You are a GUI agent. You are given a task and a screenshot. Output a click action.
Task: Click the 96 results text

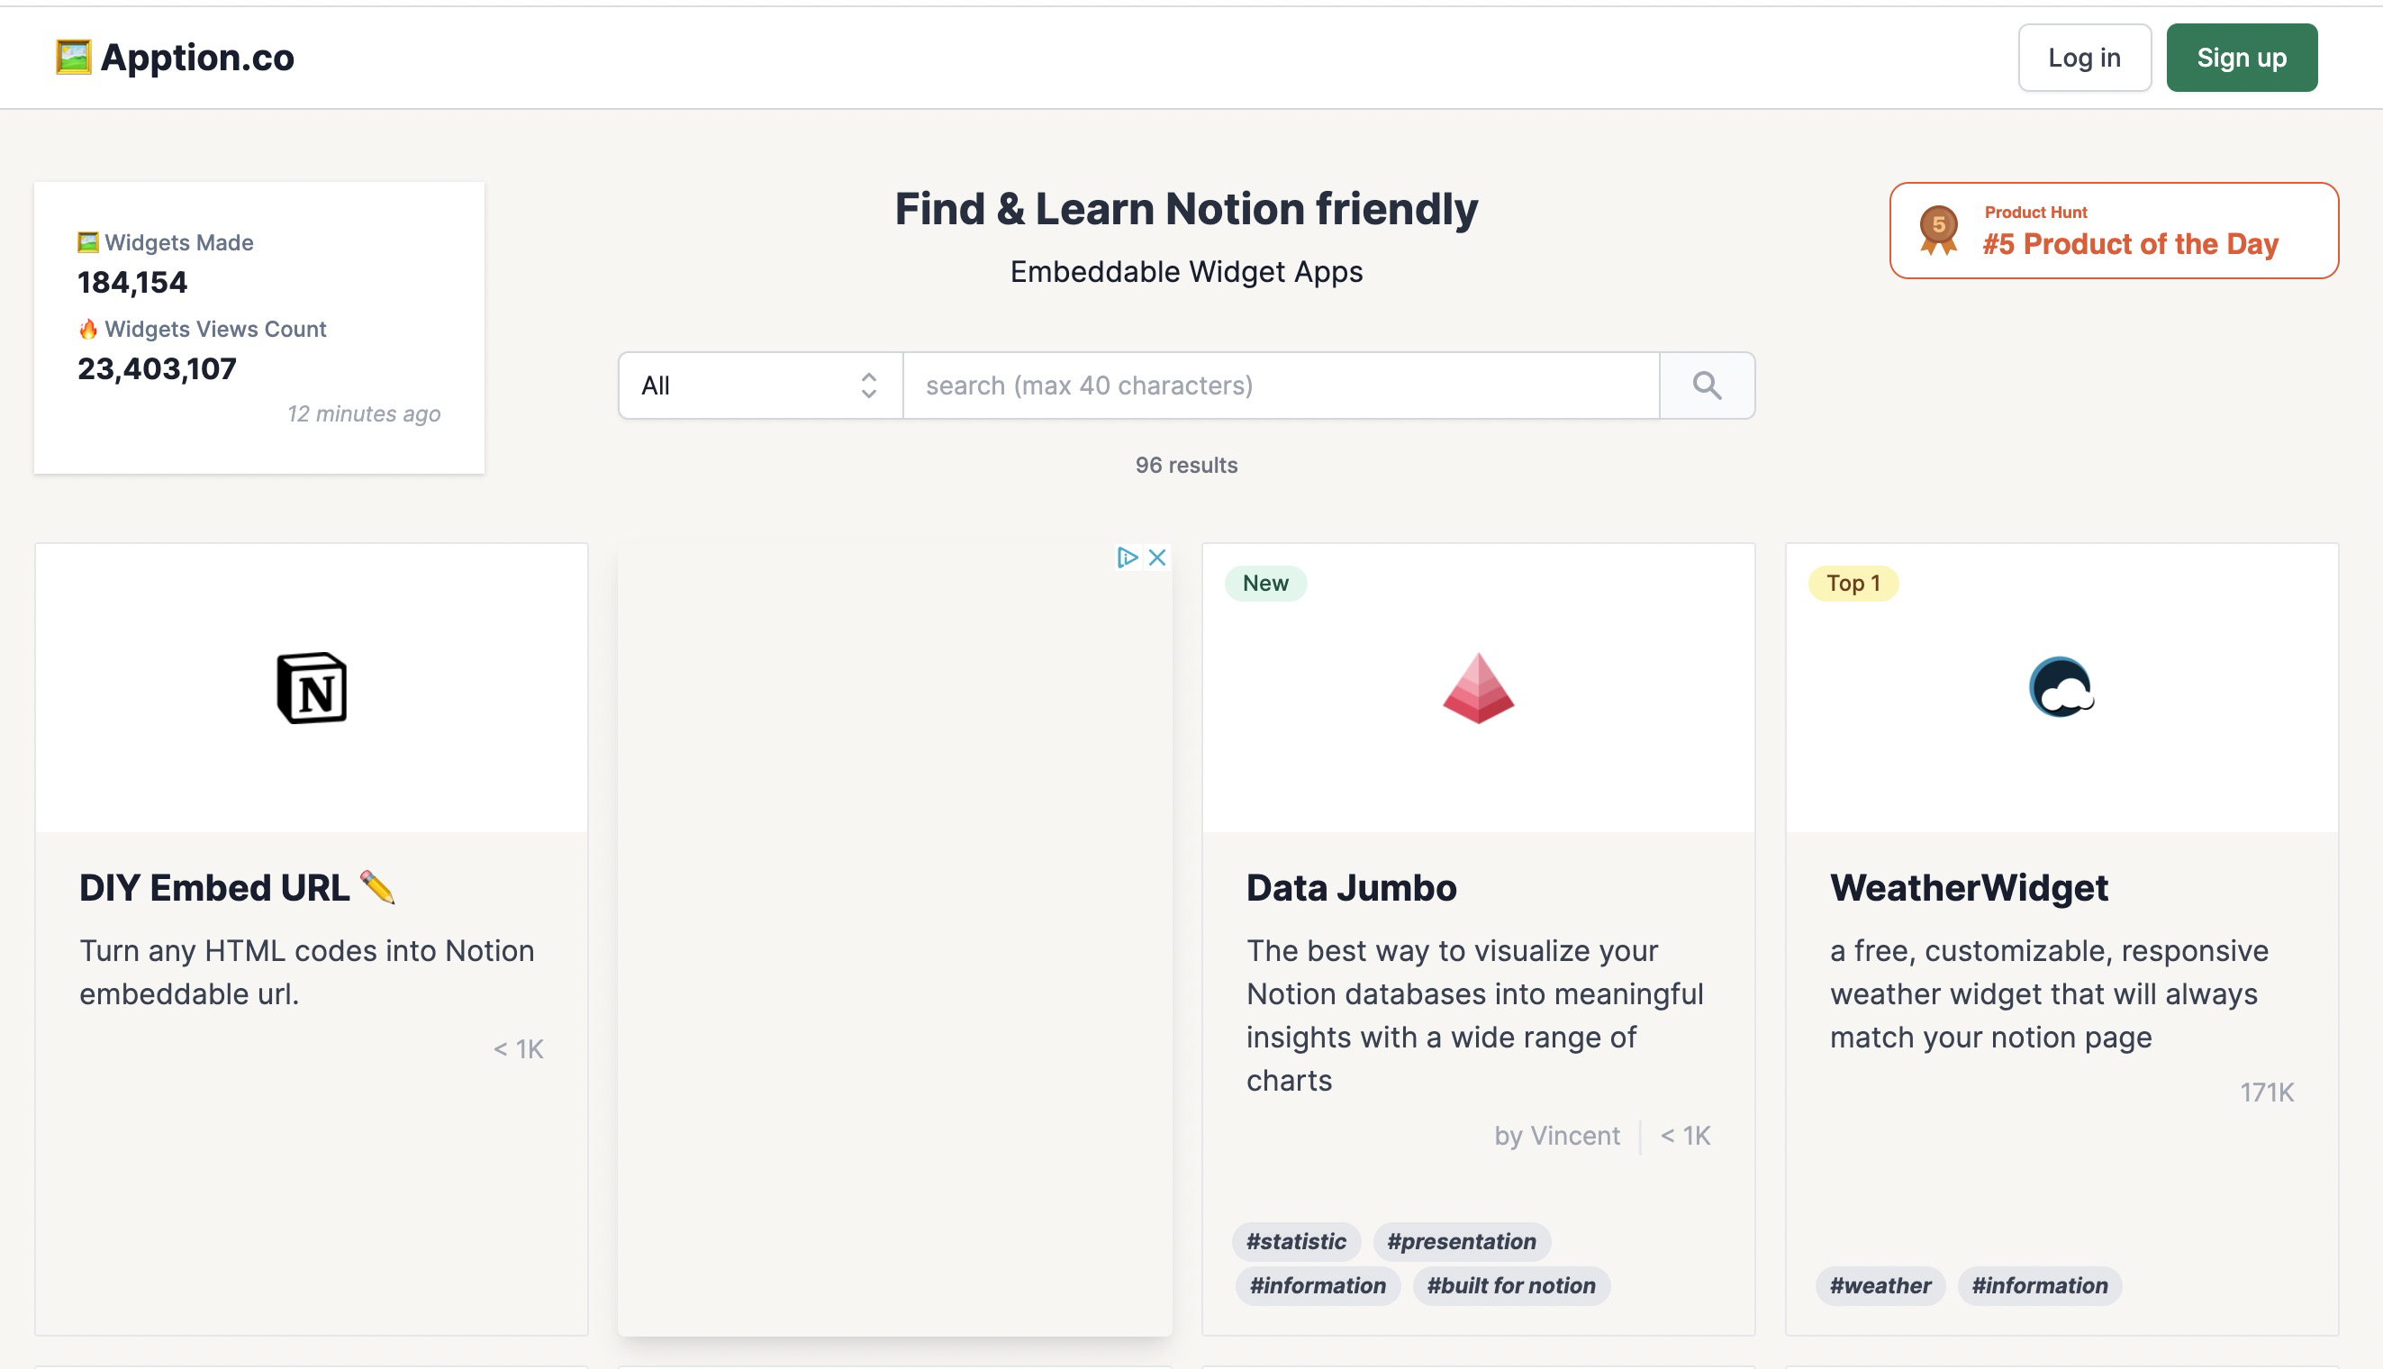click(x=1186, y=465)
